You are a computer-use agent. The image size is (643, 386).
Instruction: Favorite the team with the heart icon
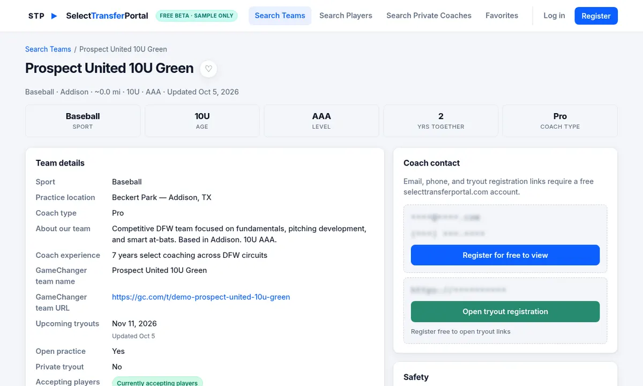pyautogui.click(x=208, y=69)
